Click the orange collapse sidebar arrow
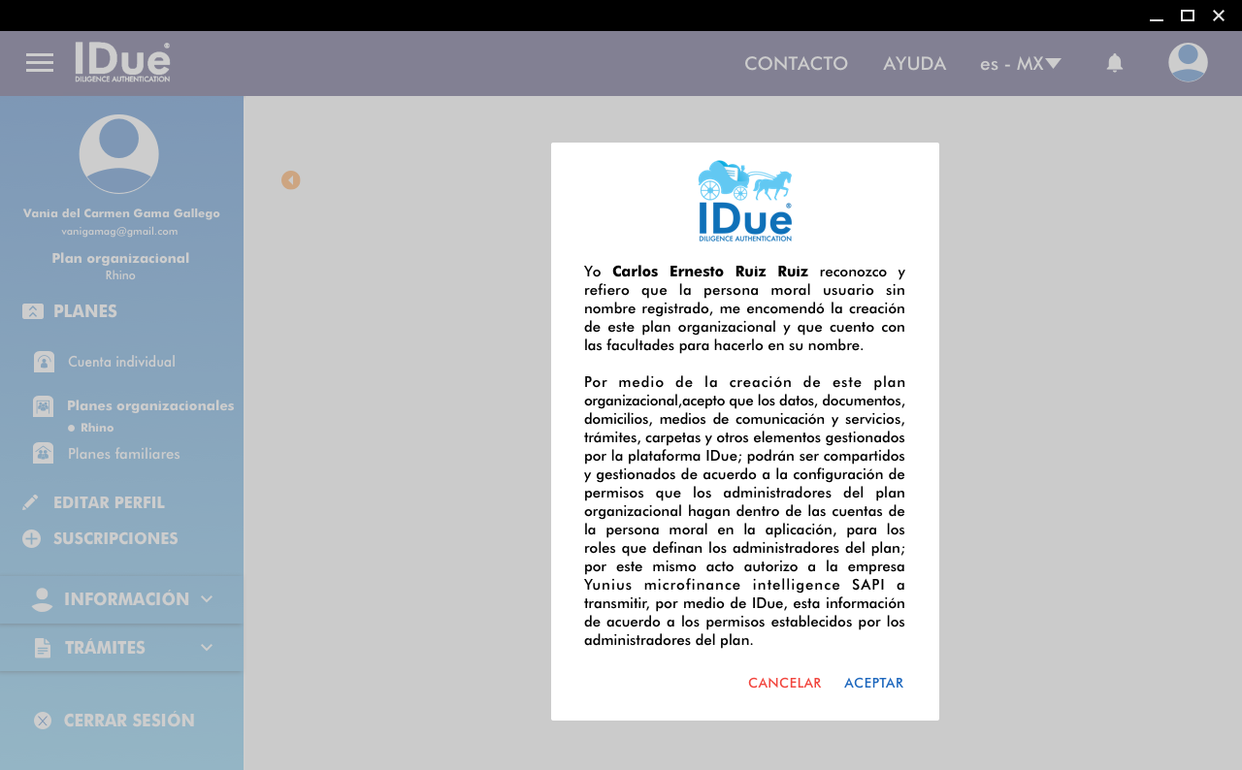 click(x=291, y=180)
